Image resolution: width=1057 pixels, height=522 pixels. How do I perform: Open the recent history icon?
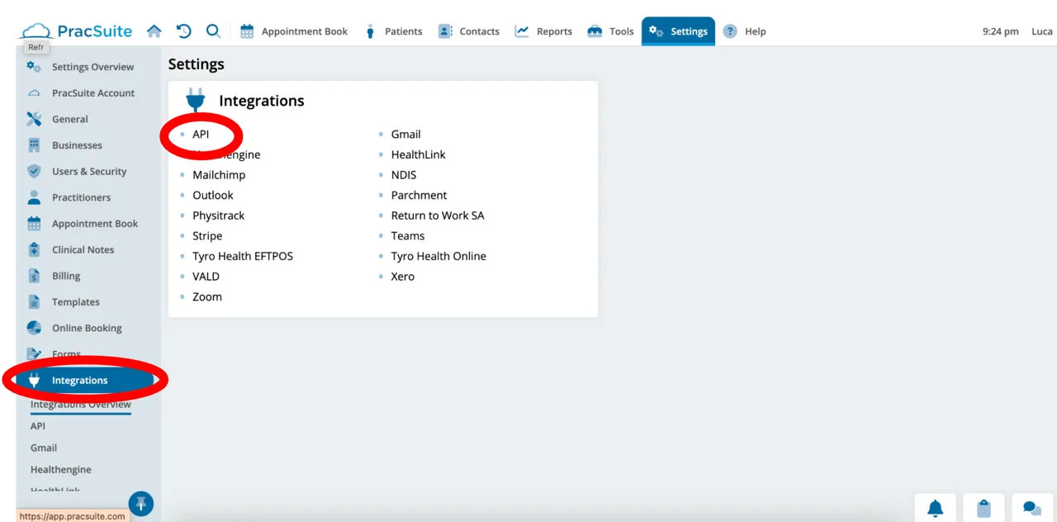184,31
